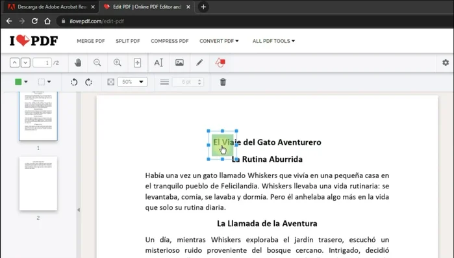Click heading 'La Llamada de la Aventura'
Viewport: 454px width, 258px height.
[267, 224]
